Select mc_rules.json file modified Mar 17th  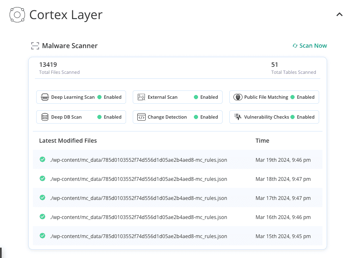click(139, 198)
